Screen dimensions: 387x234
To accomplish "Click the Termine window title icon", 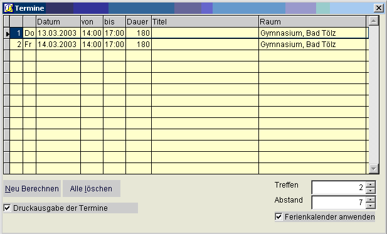I will 8,8.
